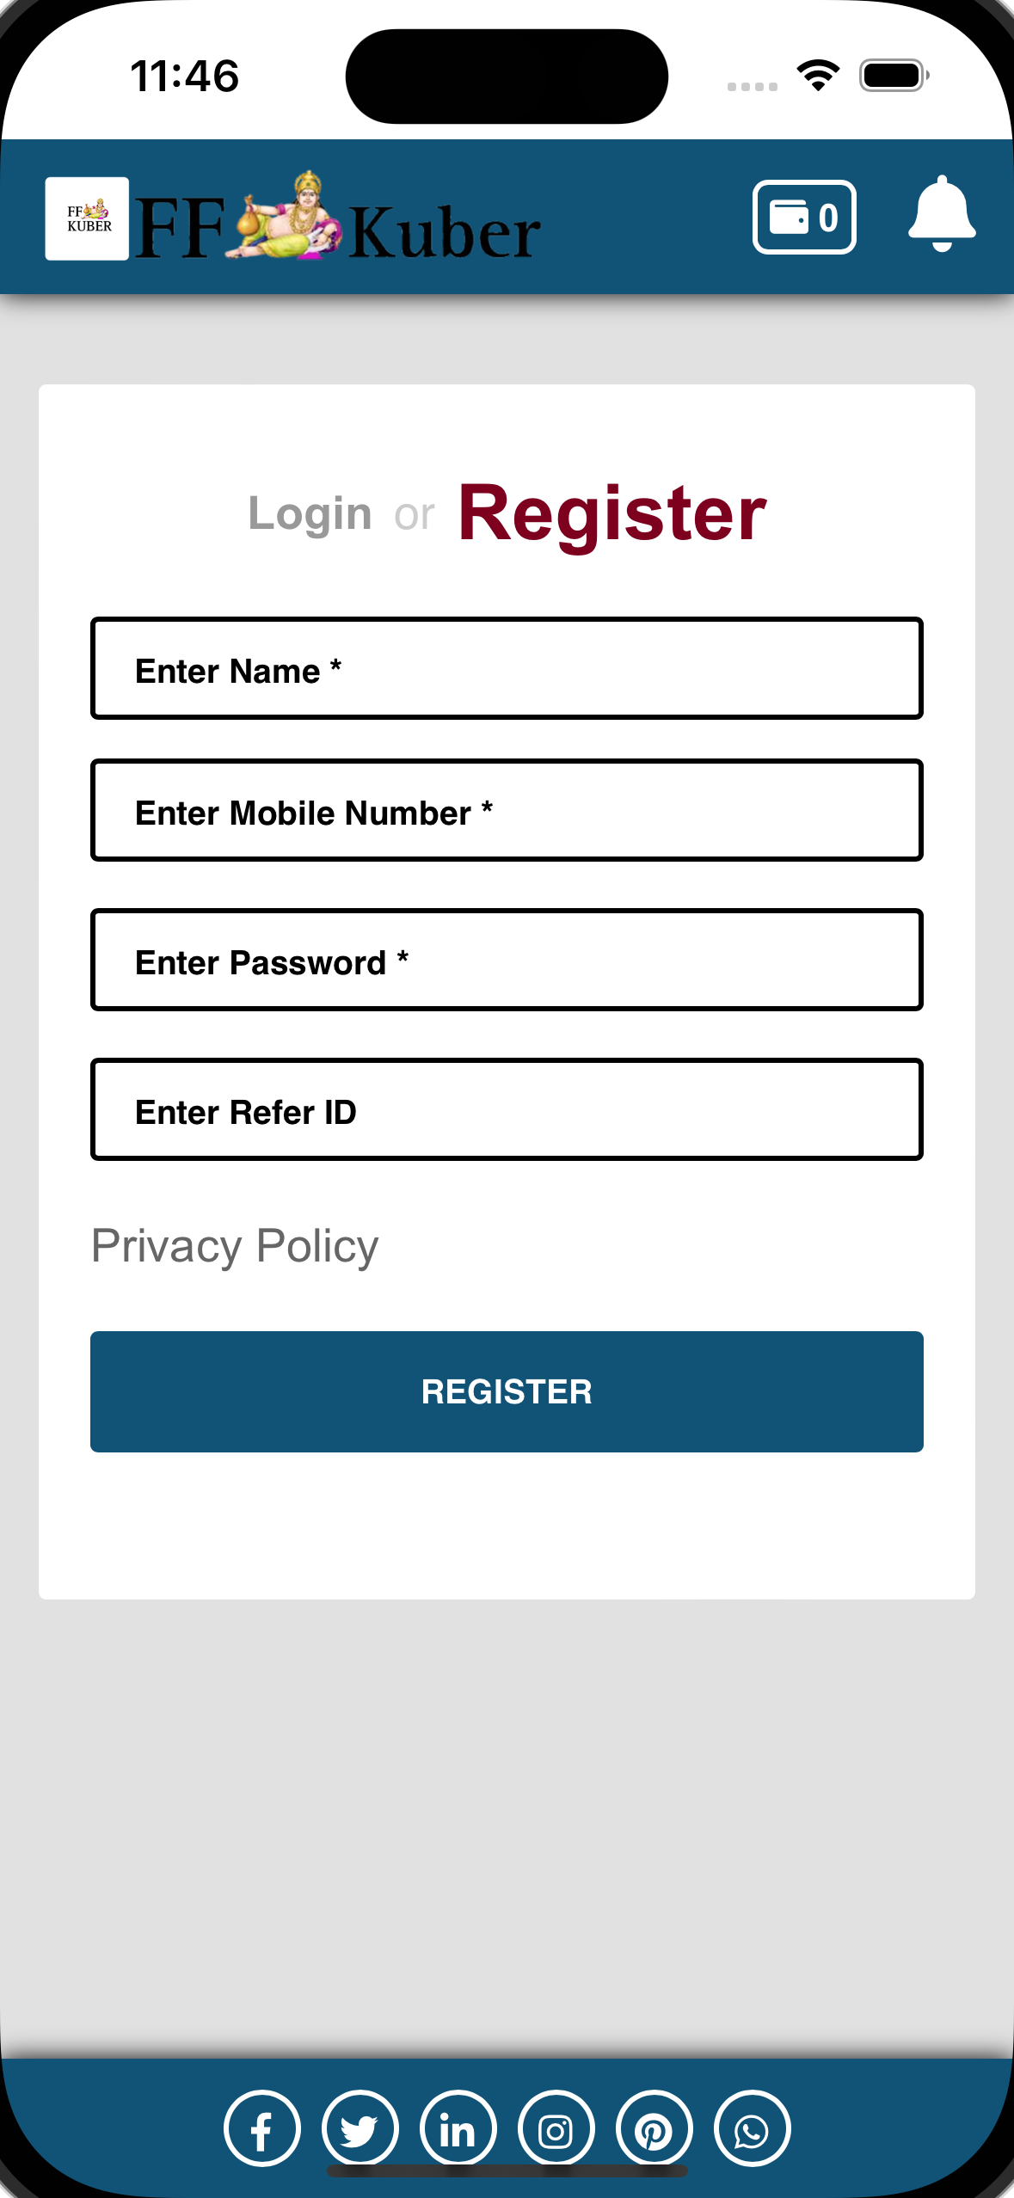This screenshot has height=2198, width=1014.
Task: Open the Instagram social link
Action: coord(556,2128)
